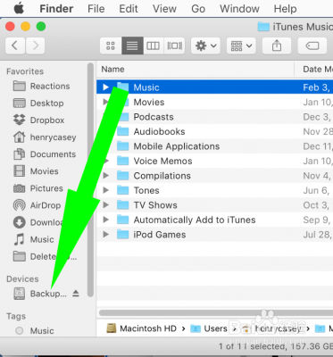This screenshot has height=357, width=333.
Task: Expand the iPod Games folder triangle
Action: click(105, 235)
